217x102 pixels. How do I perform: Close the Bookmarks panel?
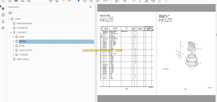[91, 7]
